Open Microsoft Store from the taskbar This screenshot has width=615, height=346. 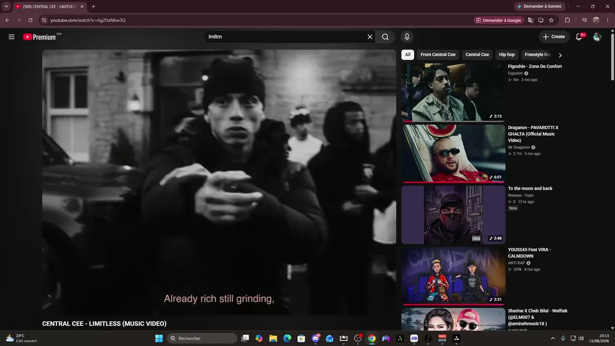tap(301, 338)
